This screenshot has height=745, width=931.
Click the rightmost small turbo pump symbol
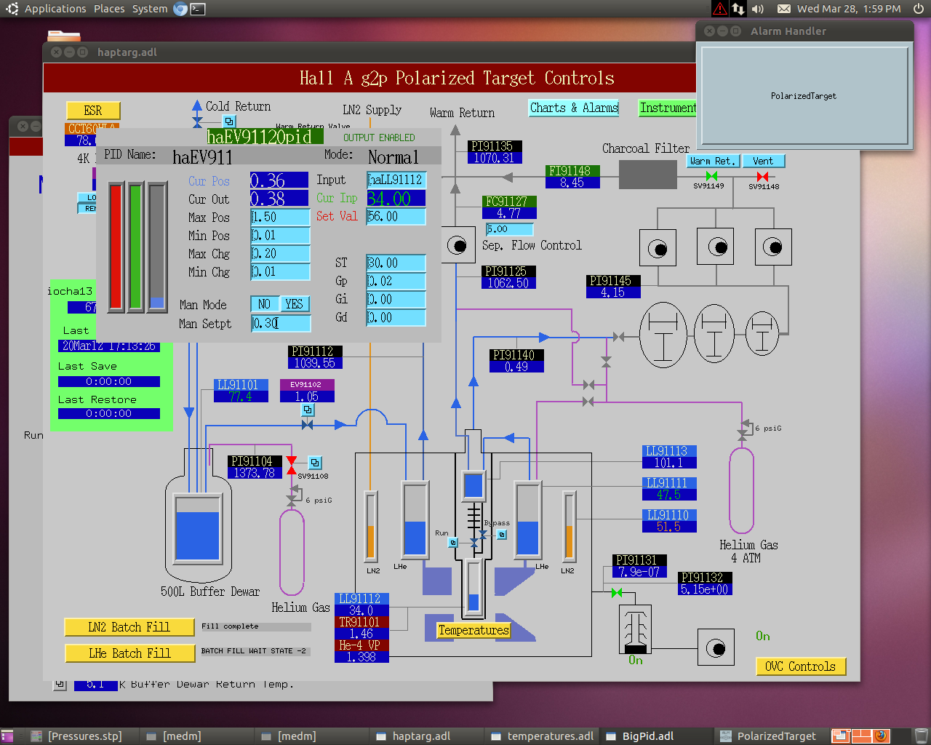762,333
